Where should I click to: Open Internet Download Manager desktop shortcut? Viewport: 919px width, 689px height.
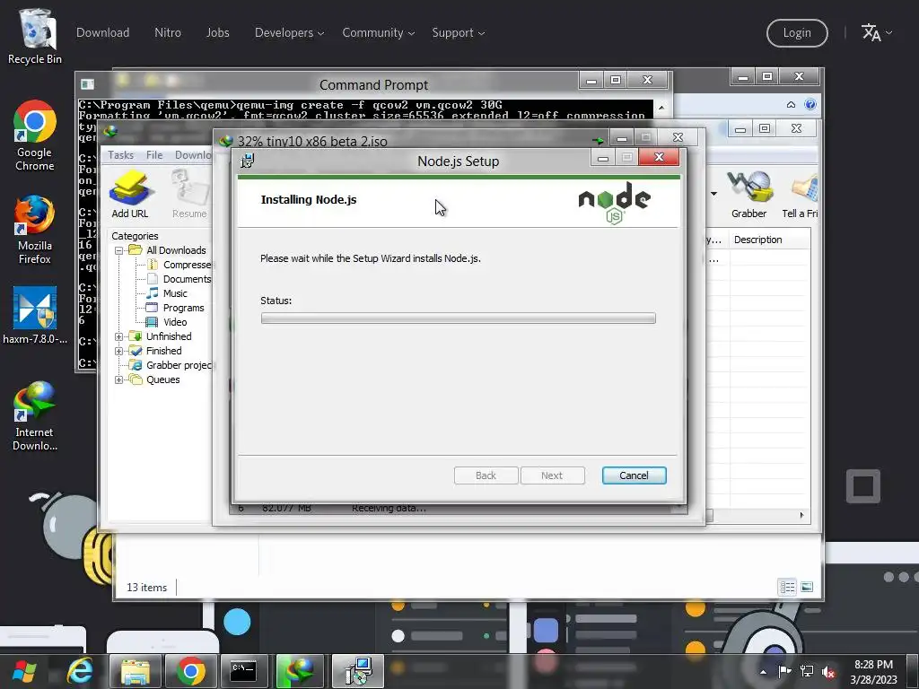click(x=35, y=416)
